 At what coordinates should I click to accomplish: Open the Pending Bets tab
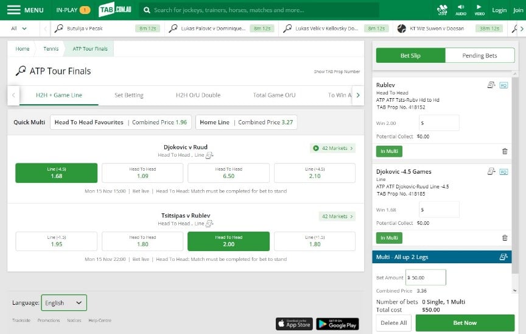(x=480, y=55)
